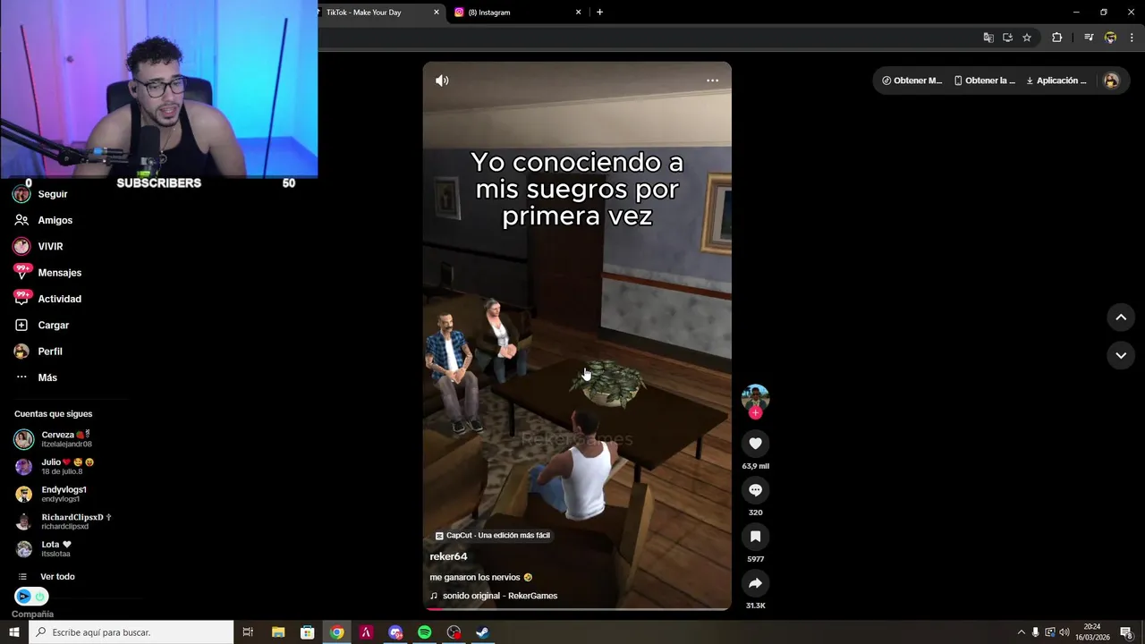The width and height of the screenshot is (1145, 644).
Task: Click the Windows taskbar search box
Action: point(131,632)
